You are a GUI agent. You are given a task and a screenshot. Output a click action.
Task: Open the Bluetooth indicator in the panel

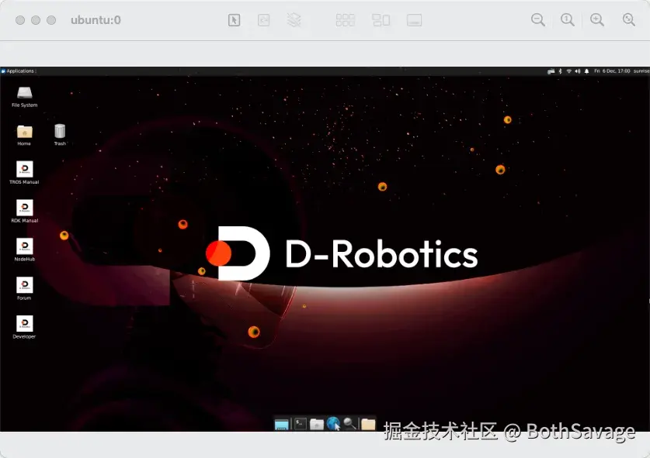[560, 71]
